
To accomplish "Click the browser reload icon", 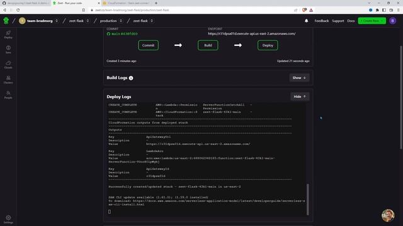I will tap(18, 10).
